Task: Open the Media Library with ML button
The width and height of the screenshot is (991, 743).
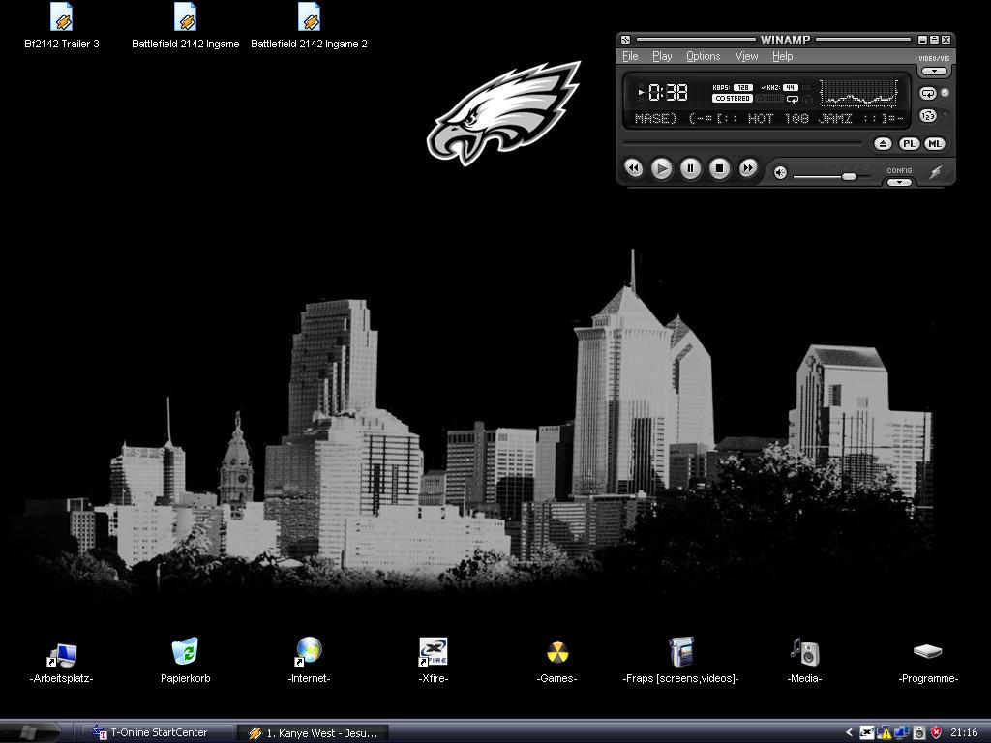Action: [934, 143]
